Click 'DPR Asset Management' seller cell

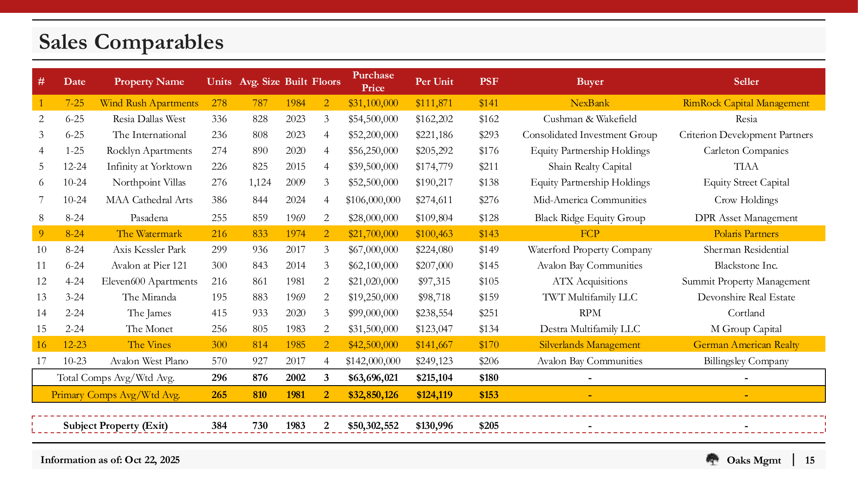(x=746, y=218)
